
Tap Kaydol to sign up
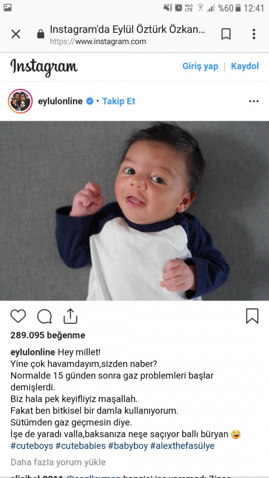[244, 66]
